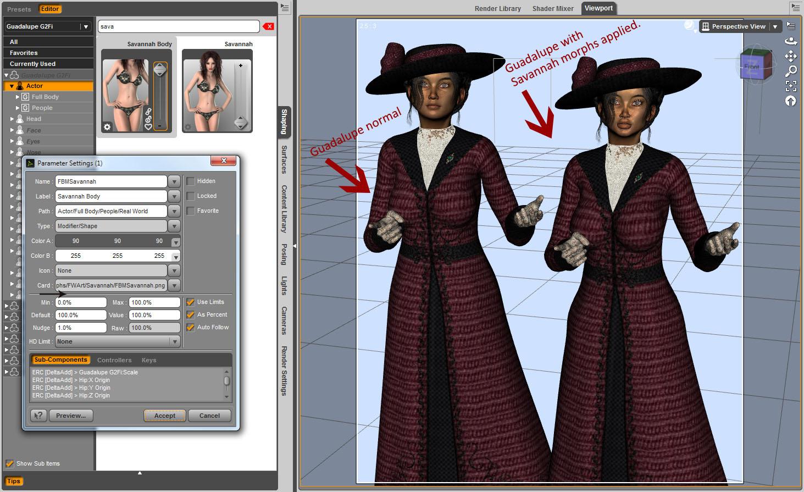Click the Frame selection viewport icon
This screenshot has height=492, width=804.
[x=791, y=86]
